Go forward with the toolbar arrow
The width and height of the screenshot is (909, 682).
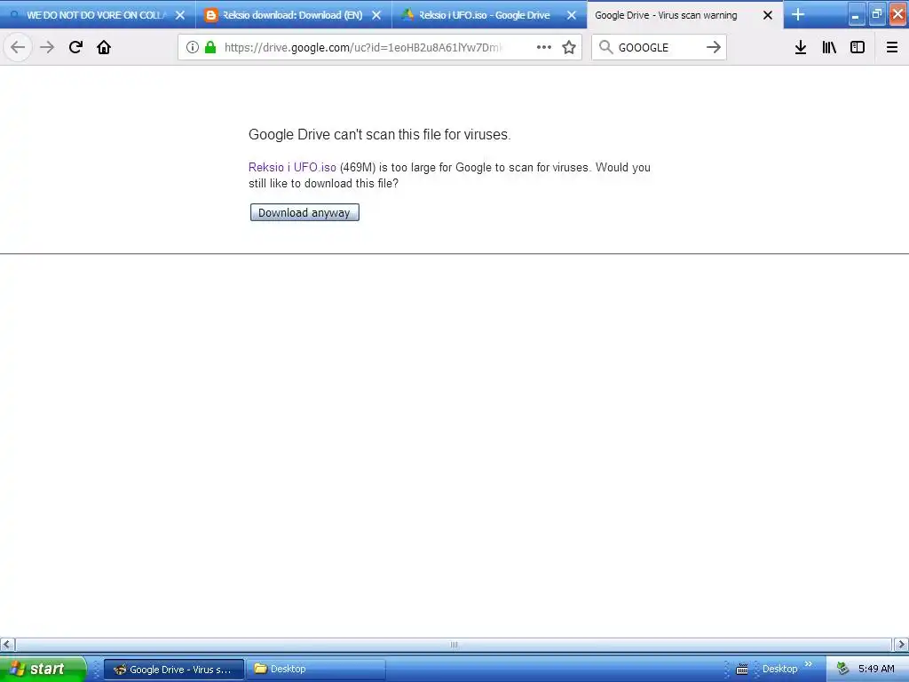click(47, 48)
